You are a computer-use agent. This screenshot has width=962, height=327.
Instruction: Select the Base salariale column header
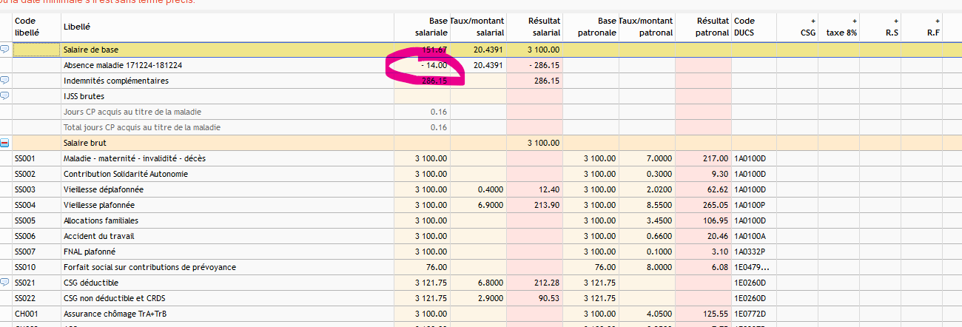[422, 27]
